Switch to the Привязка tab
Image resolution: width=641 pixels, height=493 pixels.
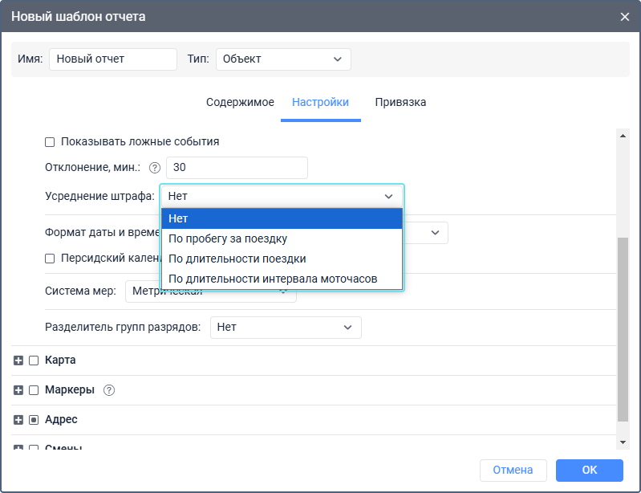coord(400,103)
